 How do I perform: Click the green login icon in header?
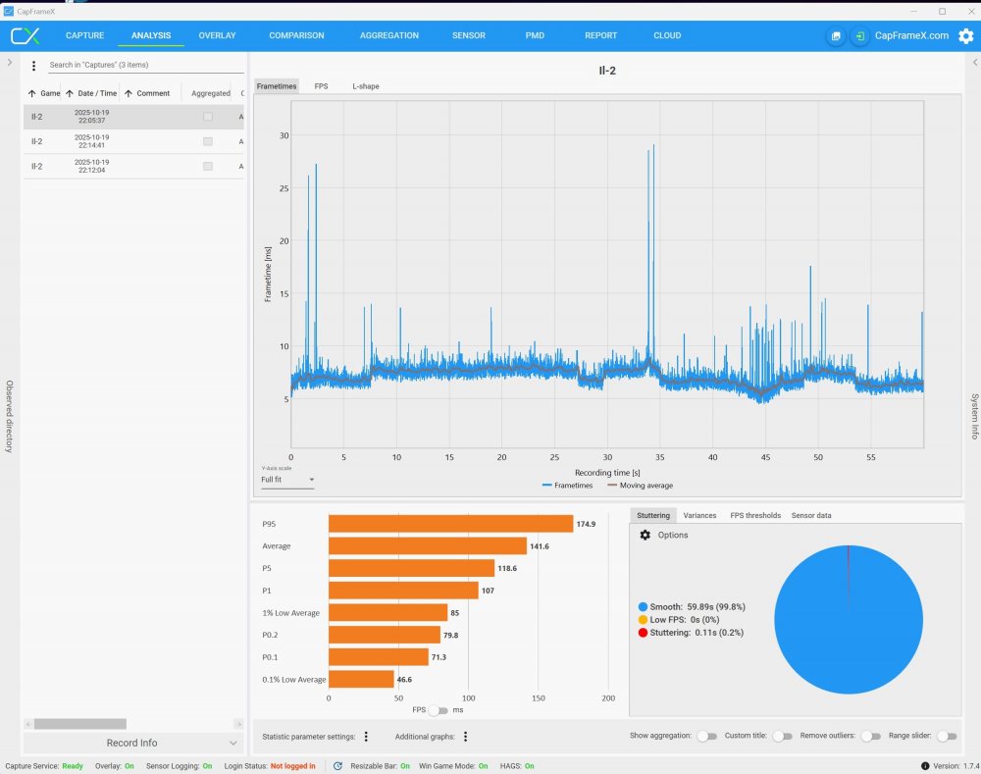859,36
